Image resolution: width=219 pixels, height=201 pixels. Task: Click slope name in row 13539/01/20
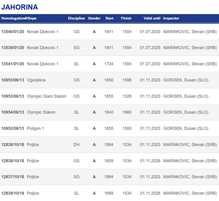pyautogui.click(x=43, y=48)
